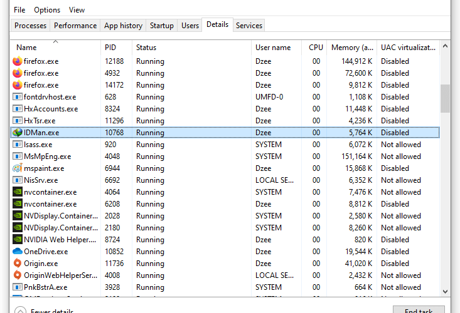This screenshot has width=460, height=313.
Task: Click memory value 19,544 K
Action: pos(358,252)
